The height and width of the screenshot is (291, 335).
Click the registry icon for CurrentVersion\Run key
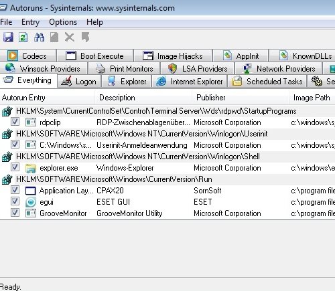tap(7, 179)
